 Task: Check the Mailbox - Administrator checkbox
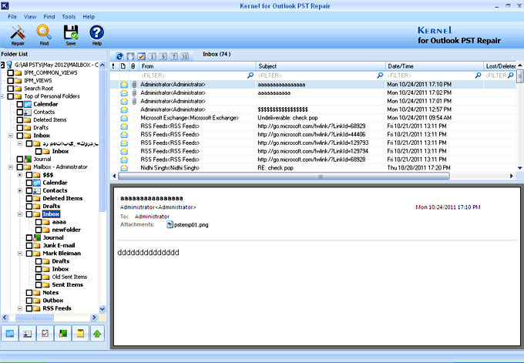tap(20, 166)
